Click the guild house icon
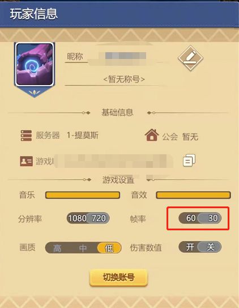Image resolution: width=239 pixels, height=308 pixels. point(152,135)
